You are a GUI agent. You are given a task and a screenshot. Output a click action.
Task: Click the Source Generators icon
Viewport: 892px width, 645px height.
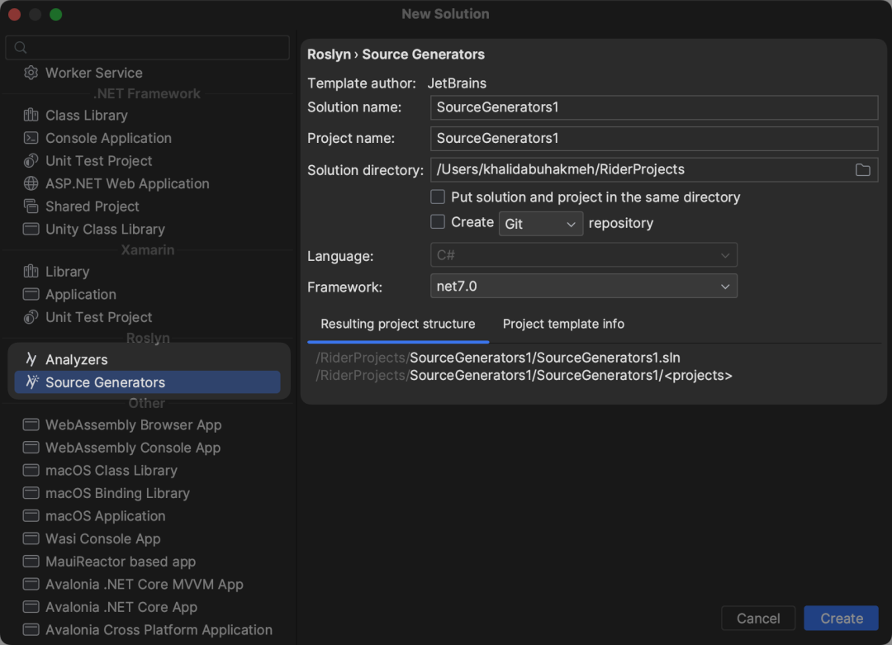click(x=32, y=382)
